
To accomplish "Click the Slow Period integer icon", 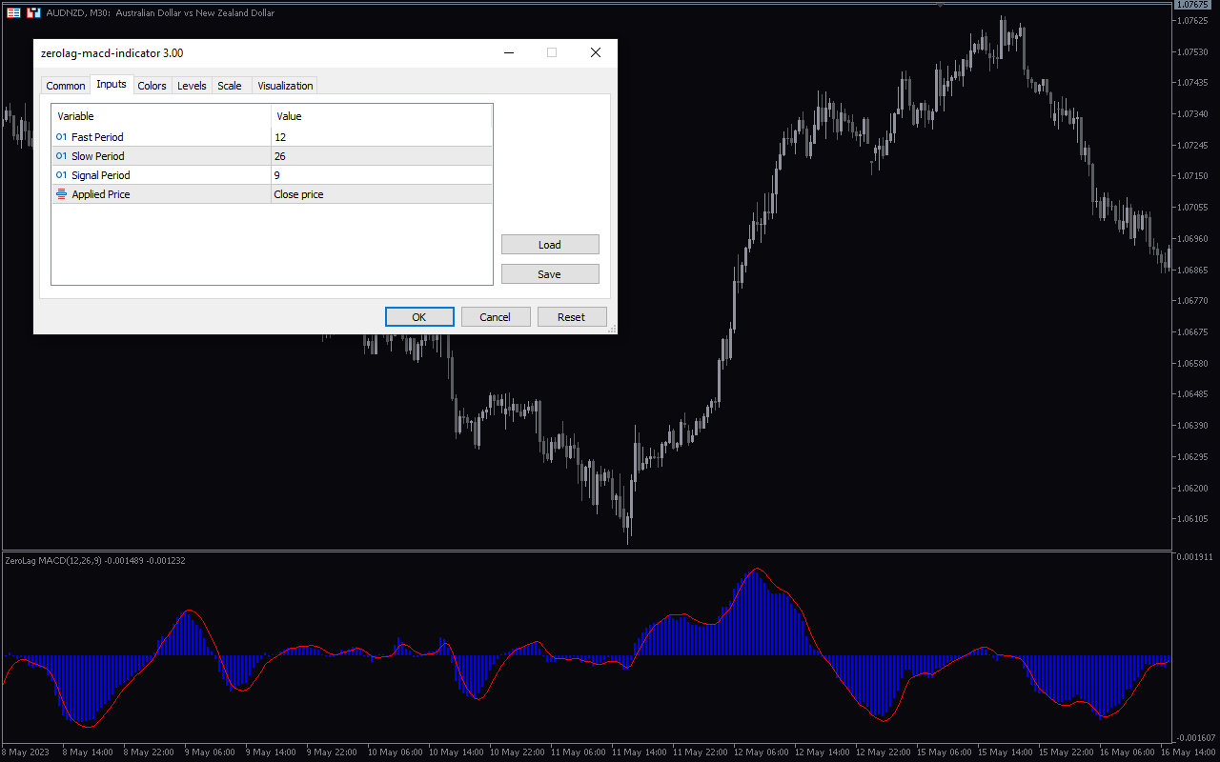I will click(x=62, y=156).
